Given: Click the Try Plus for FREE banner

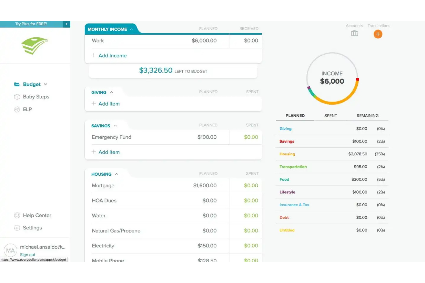Looking at the screenshot, I should click(x=32, y=24).
